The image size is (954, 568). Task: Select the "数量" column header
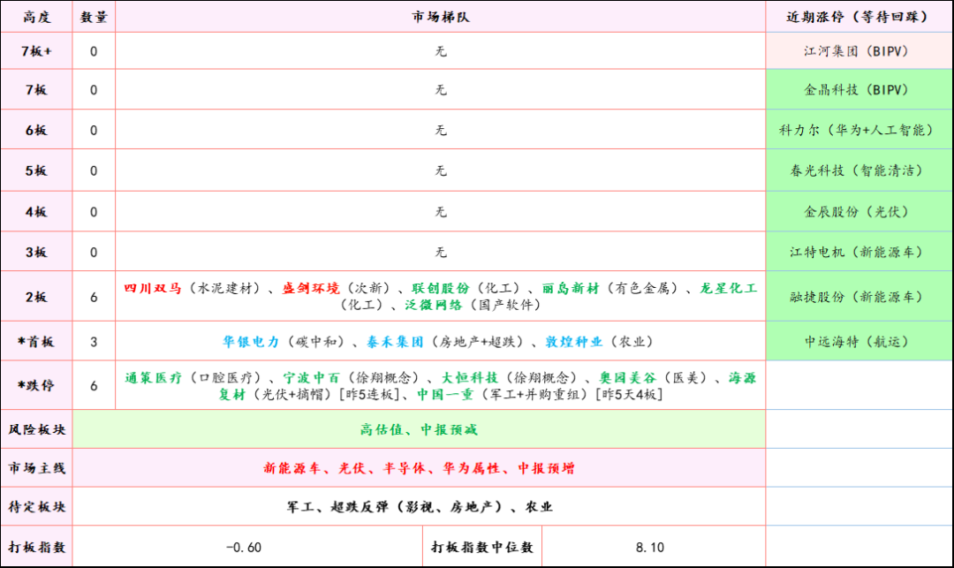[94, 17]
